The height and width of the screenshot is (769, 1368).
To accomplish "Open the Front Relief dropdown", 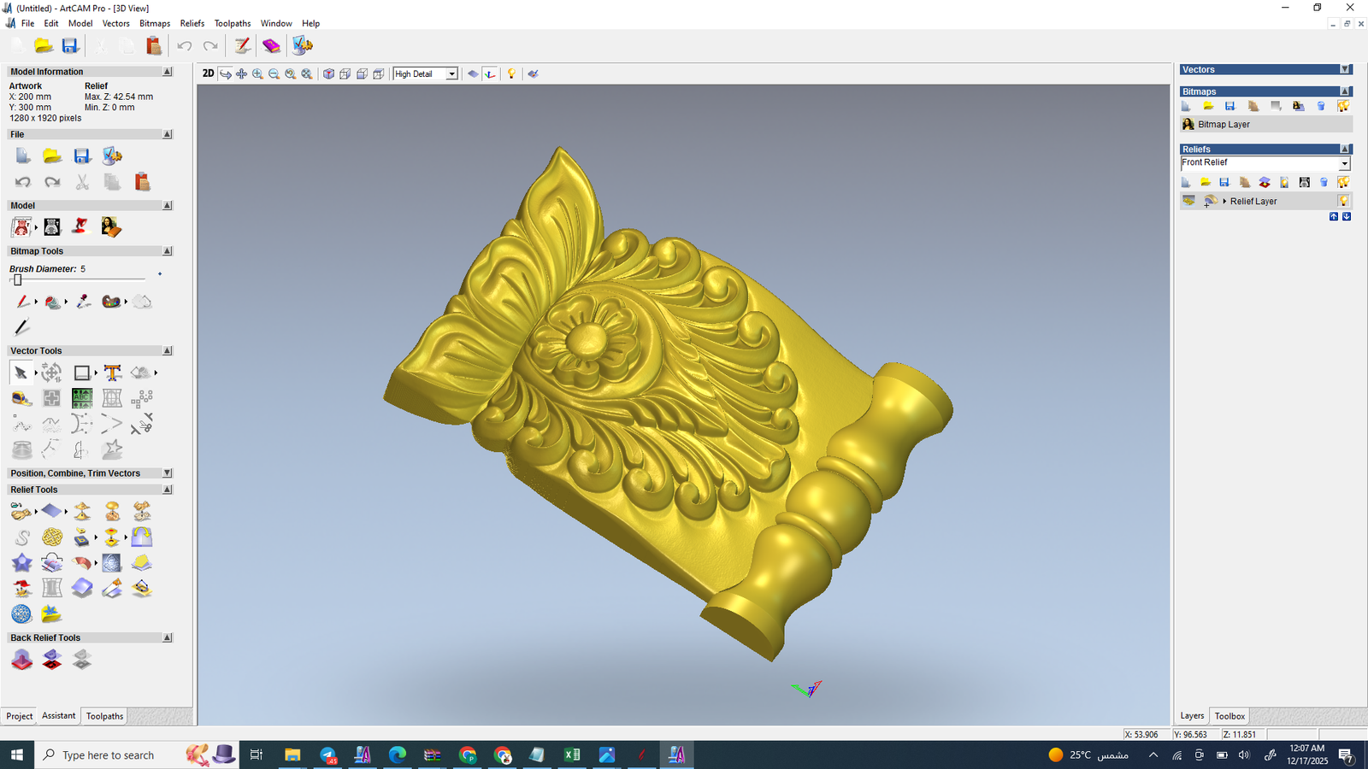I will point(1344,163).
